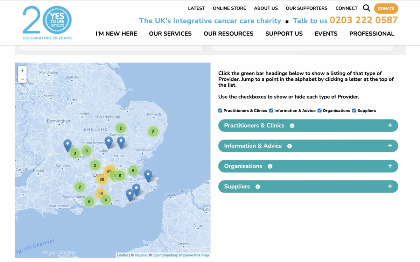Select cluster marker 5 near Southend

tap(133, 171)
